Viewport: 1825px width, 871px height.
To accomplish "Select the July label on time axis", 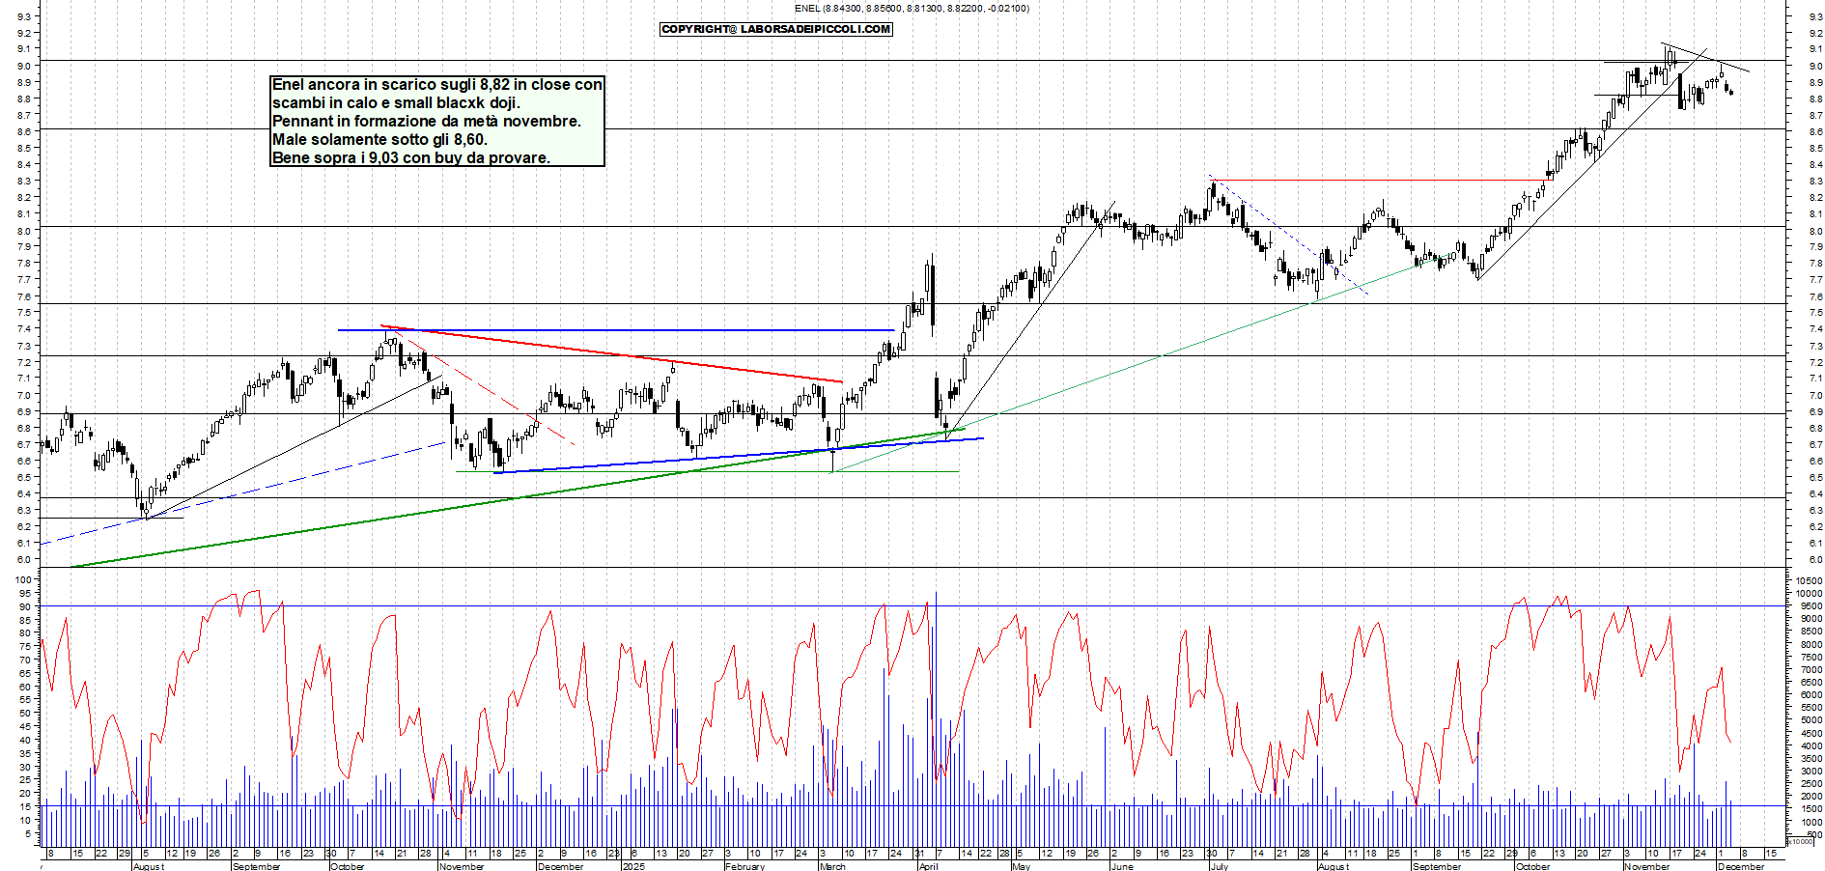I will (1219, 866).
